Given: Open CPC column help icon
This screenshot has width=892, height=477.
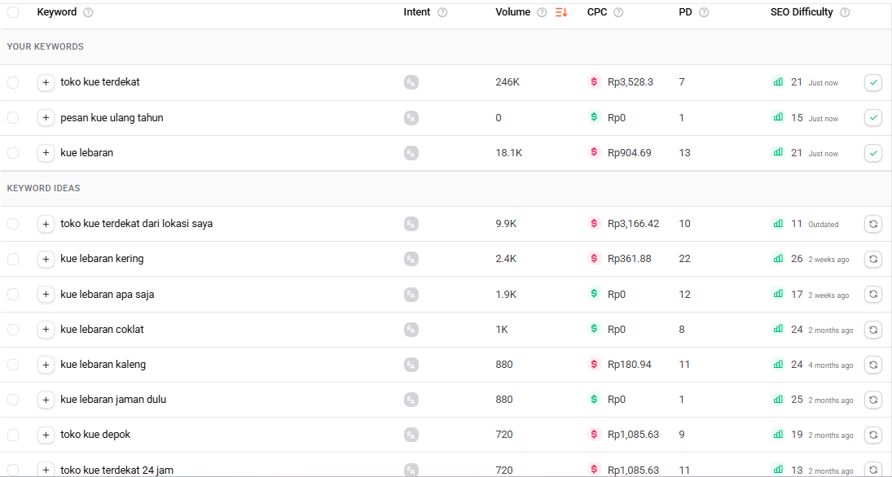Looking at the screenshot, I should point(618,12).
